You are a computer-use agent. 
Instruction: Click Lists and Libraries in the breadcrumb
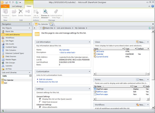coord(64,28)
